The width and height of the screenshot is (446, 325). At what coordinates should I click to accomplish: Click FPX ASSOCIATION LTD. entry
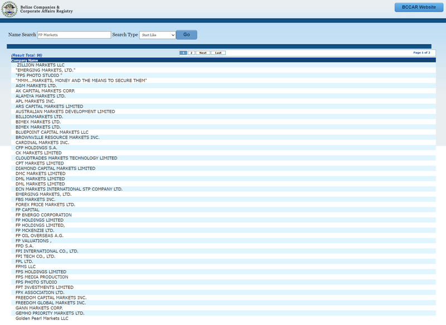(x=40, y=293)
